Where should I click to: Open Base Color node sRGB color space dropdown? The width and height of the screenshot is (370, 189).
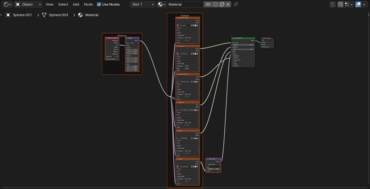pos(191,66)
